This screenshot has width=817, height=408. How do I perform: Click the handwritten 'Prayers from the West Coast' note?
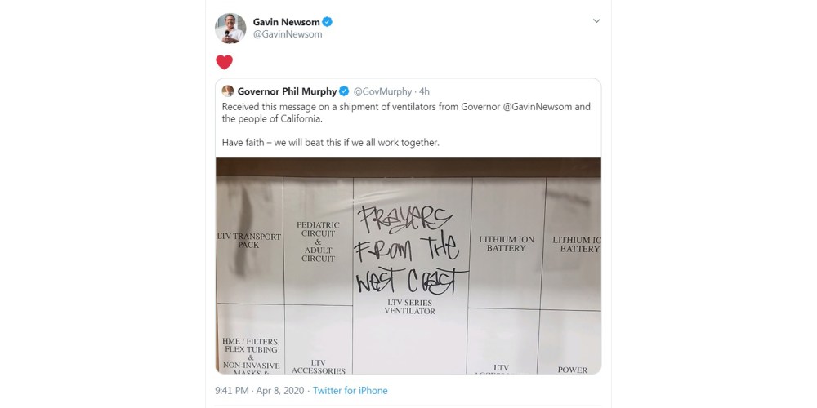tap(409, 249)
